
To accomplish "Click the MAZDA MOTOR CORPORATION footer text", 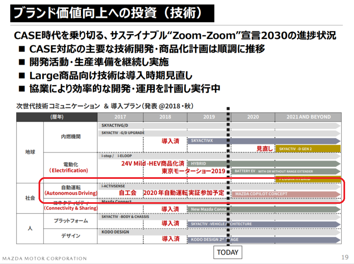I will point(44,258).
